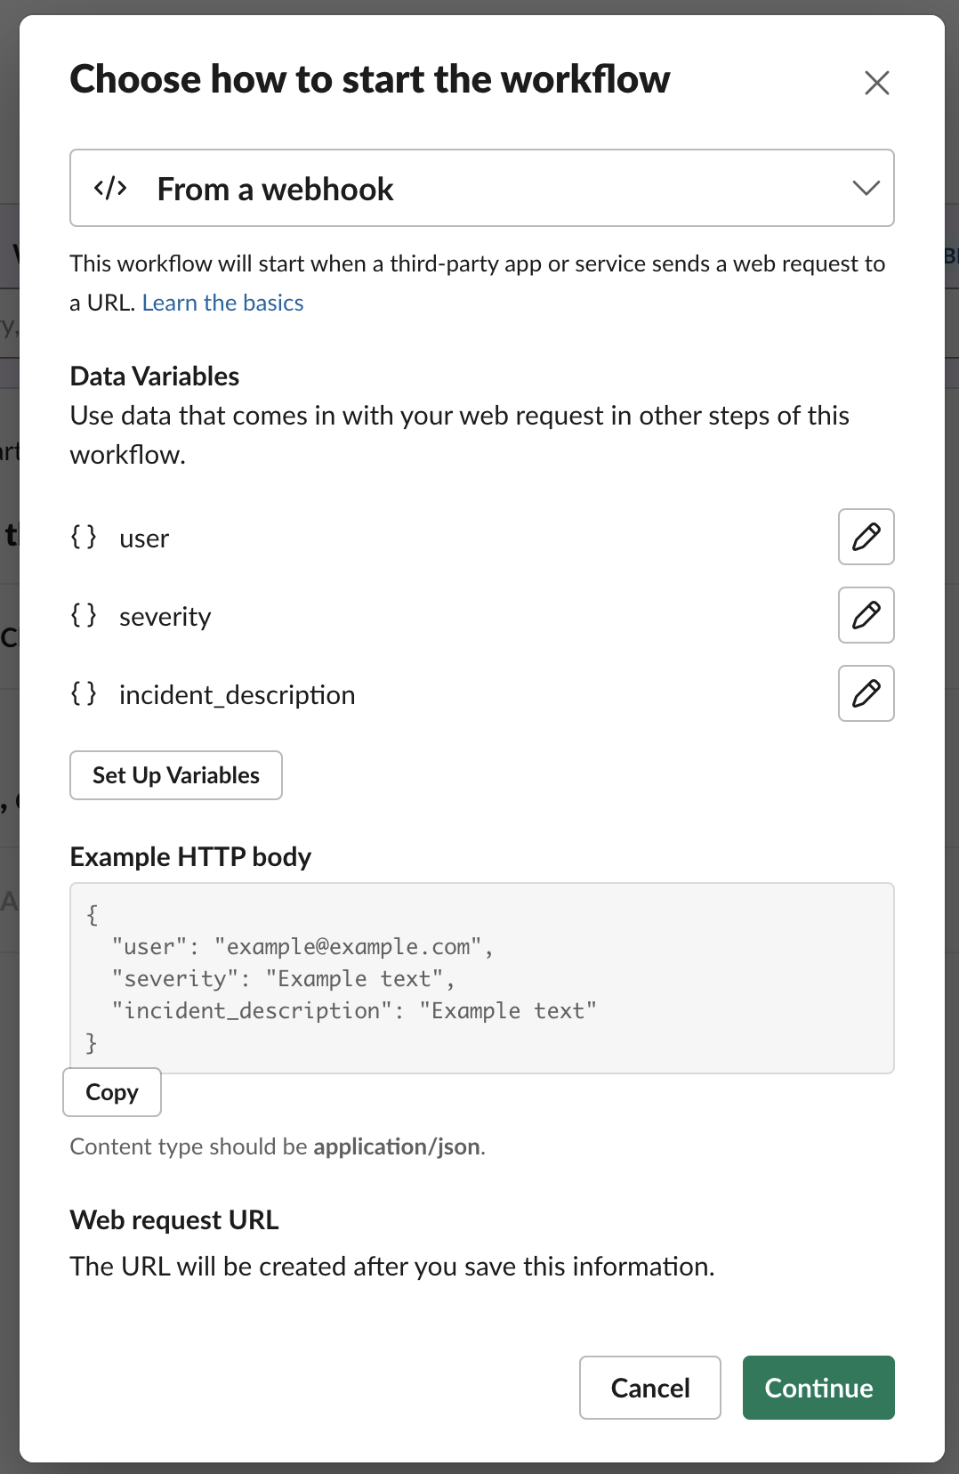Edit the incident_description variable with its pencil icon

pos(866,693)
